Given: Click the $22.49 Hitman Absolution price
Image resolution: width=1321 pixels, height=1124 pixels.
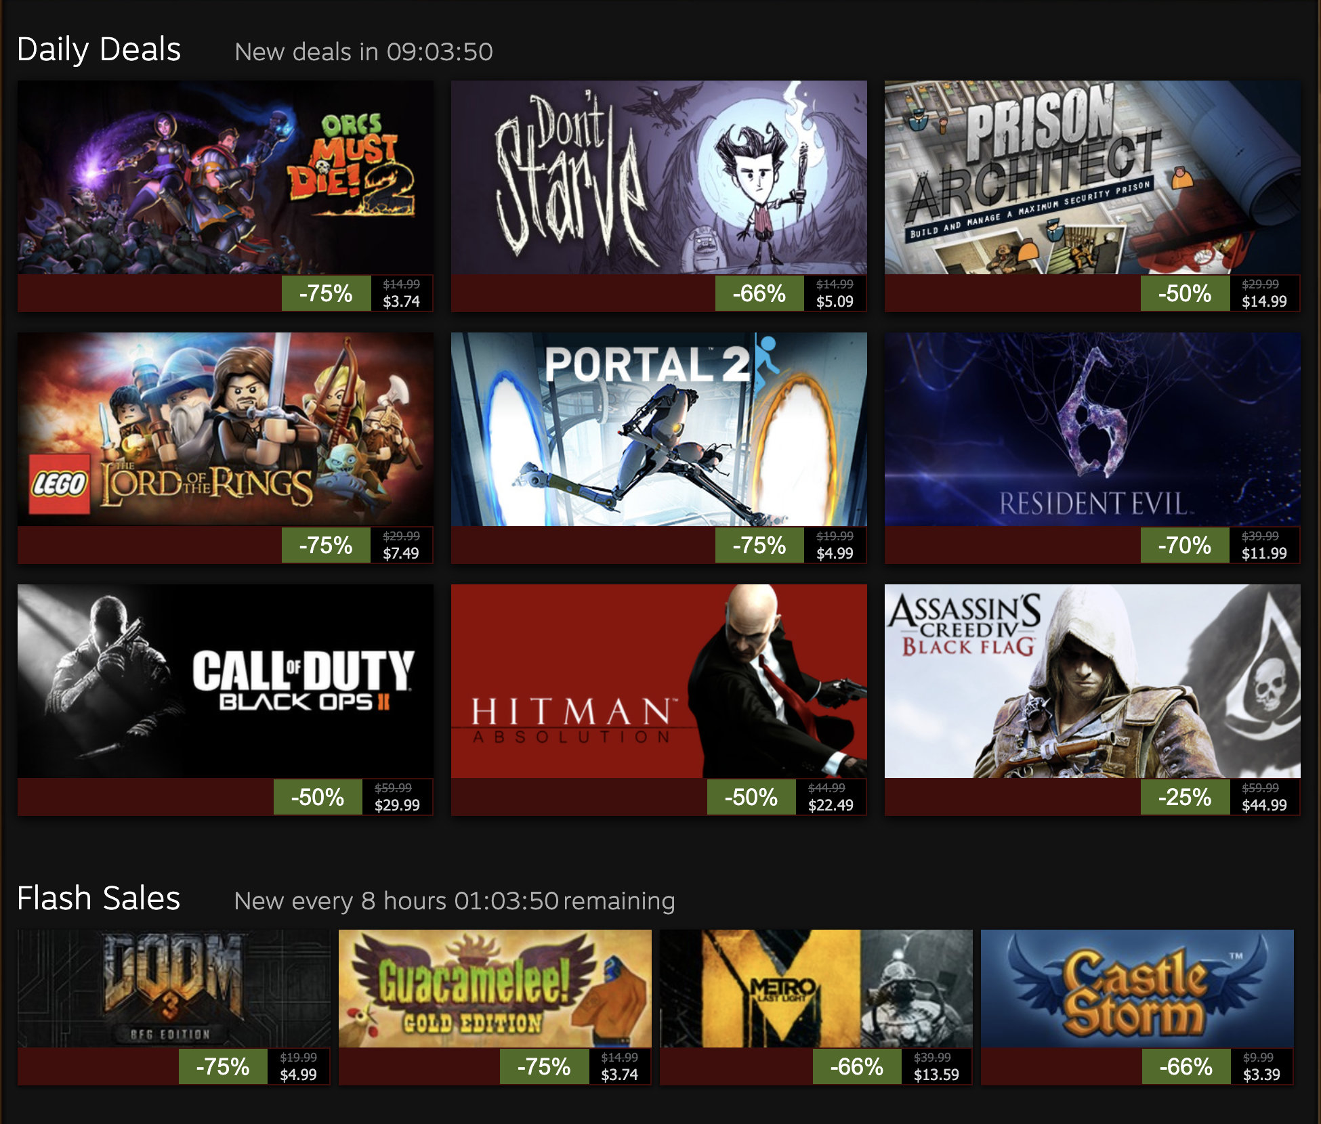Looking at the screenshot, I should 831,805.
